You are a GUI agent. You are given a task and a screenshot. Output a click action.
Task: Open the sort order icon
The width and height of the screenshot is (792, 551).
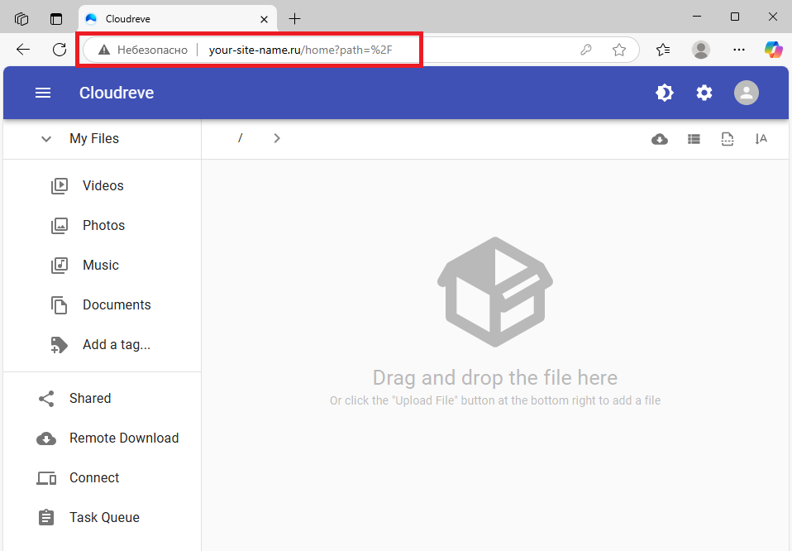point(761,138)
